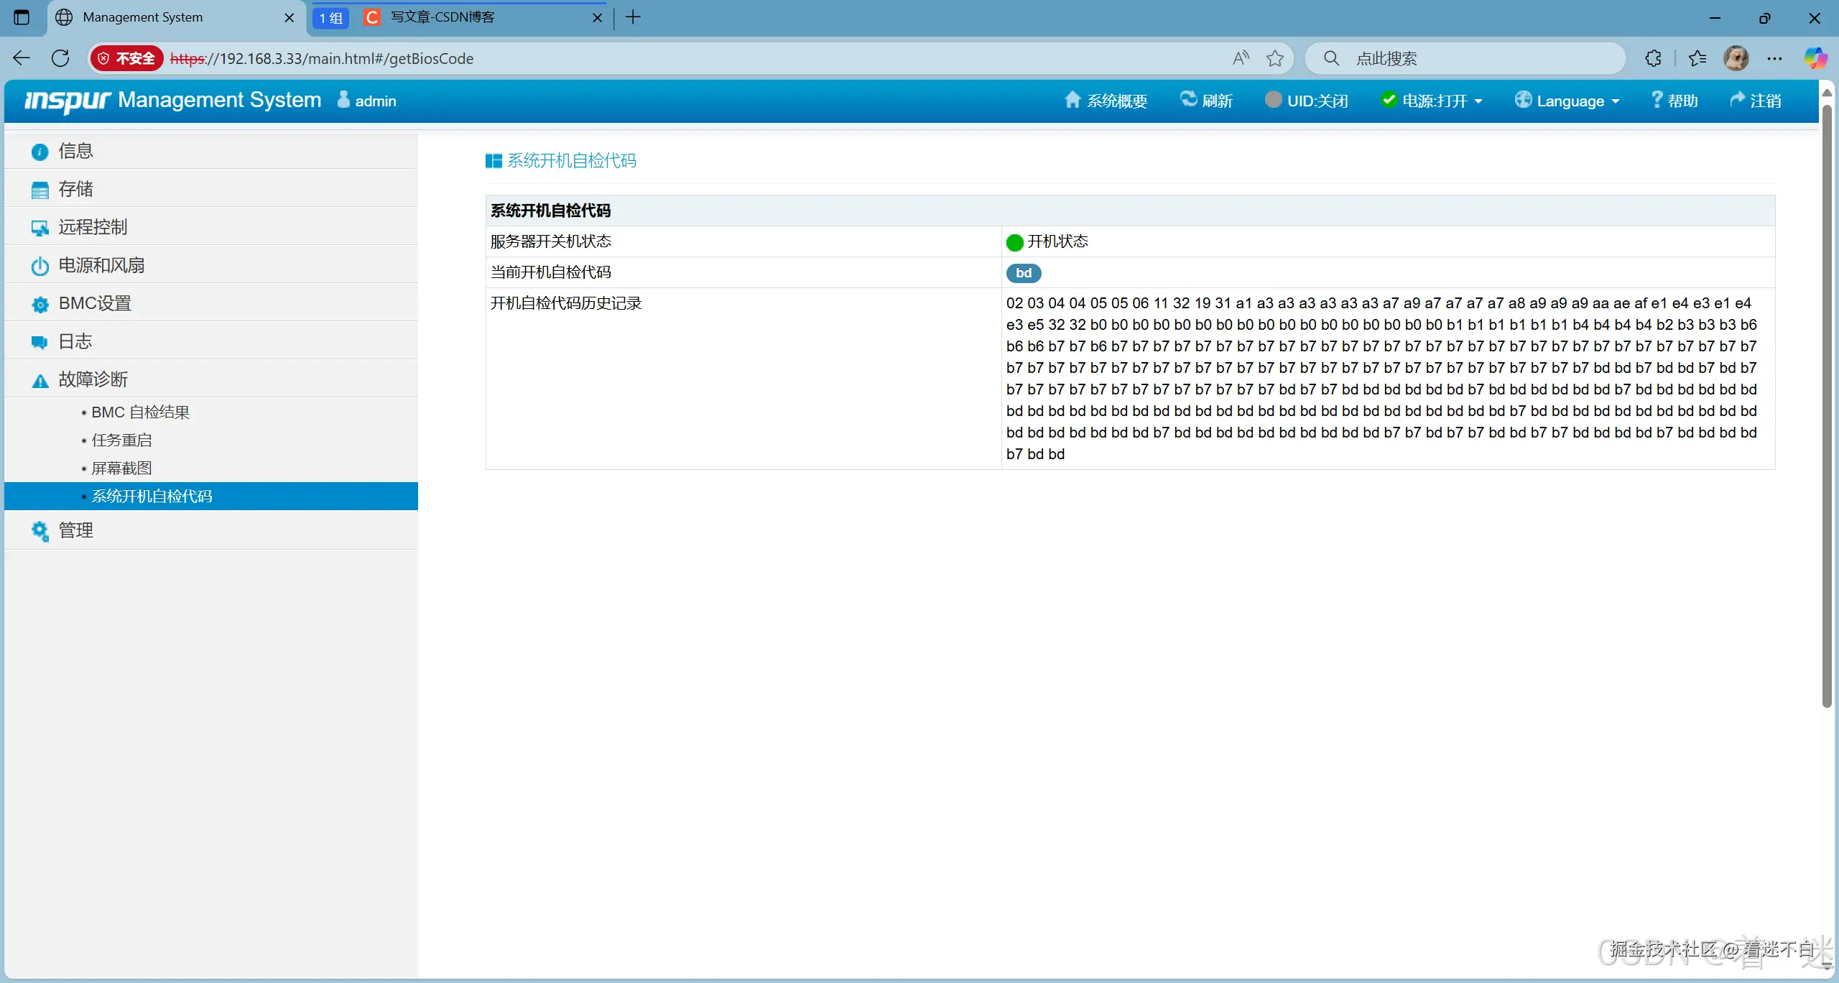Click the 不安全 security badge
1839x983 pixels.
(126, 58)
